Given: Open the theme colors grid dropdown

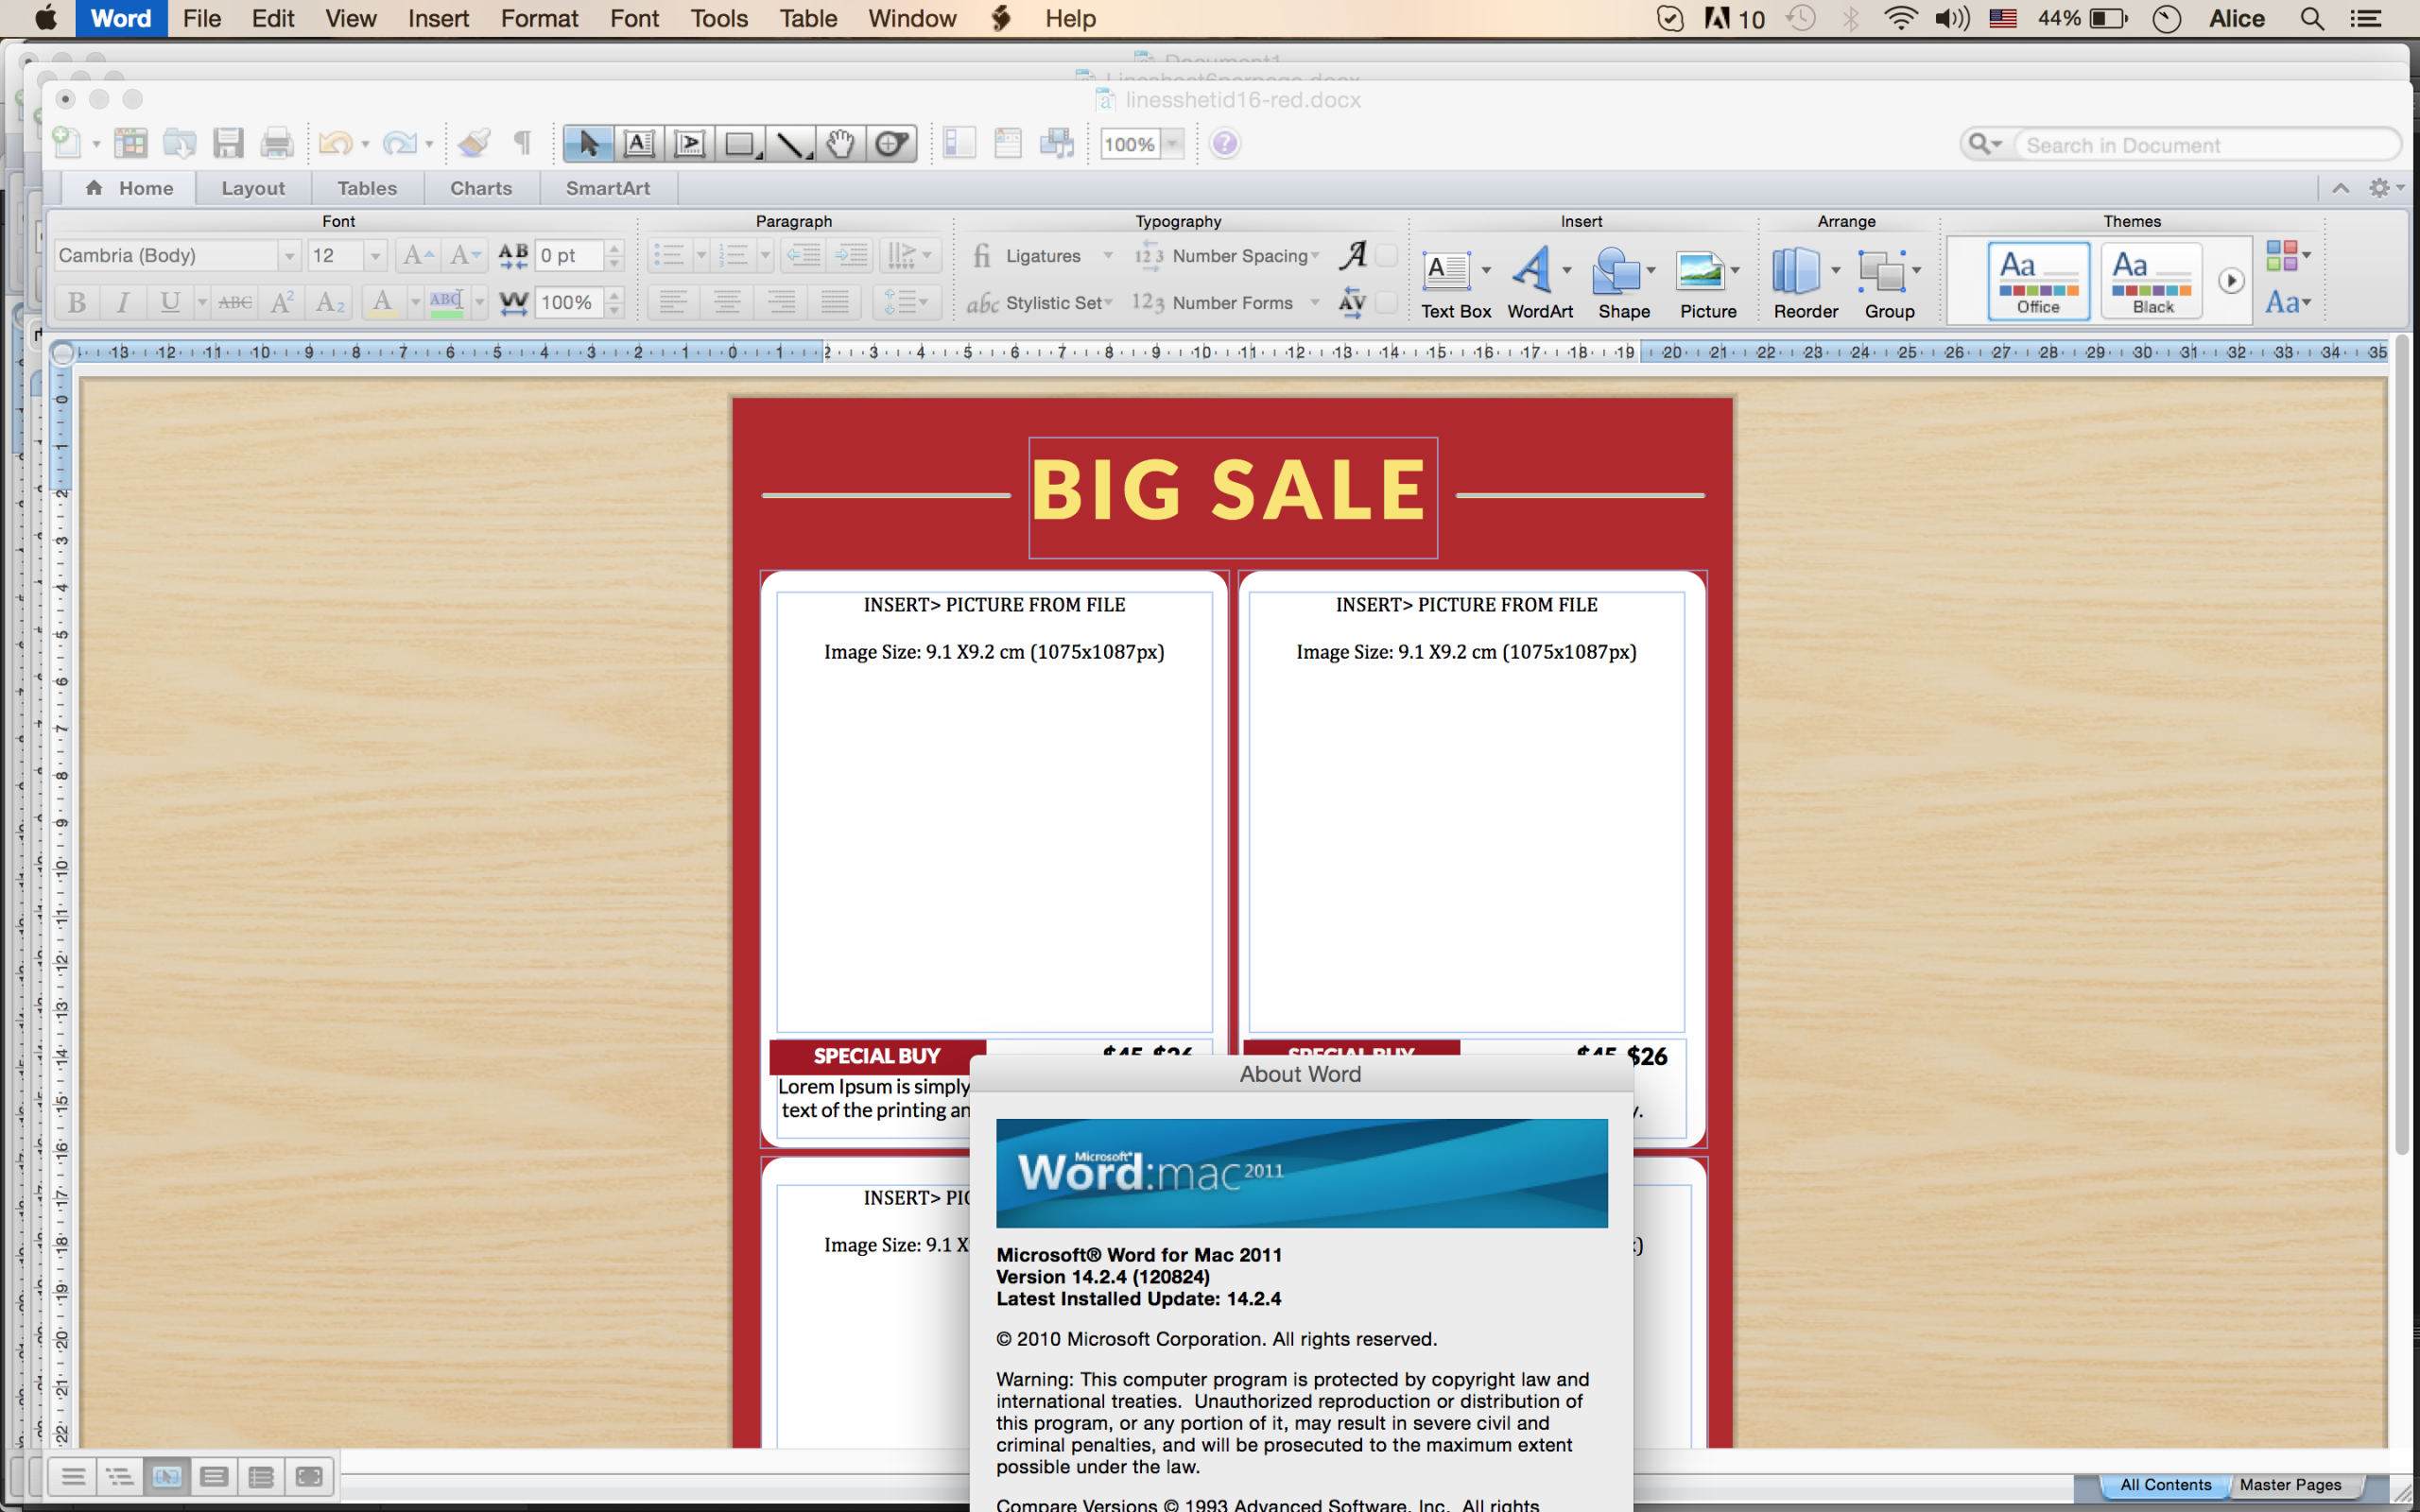Looking at the screenshot, I should tap(2287, 256).
